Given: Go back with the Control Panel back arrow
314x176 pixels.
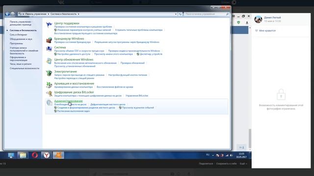Looking at the screenshot, I should tap(7, 14).
